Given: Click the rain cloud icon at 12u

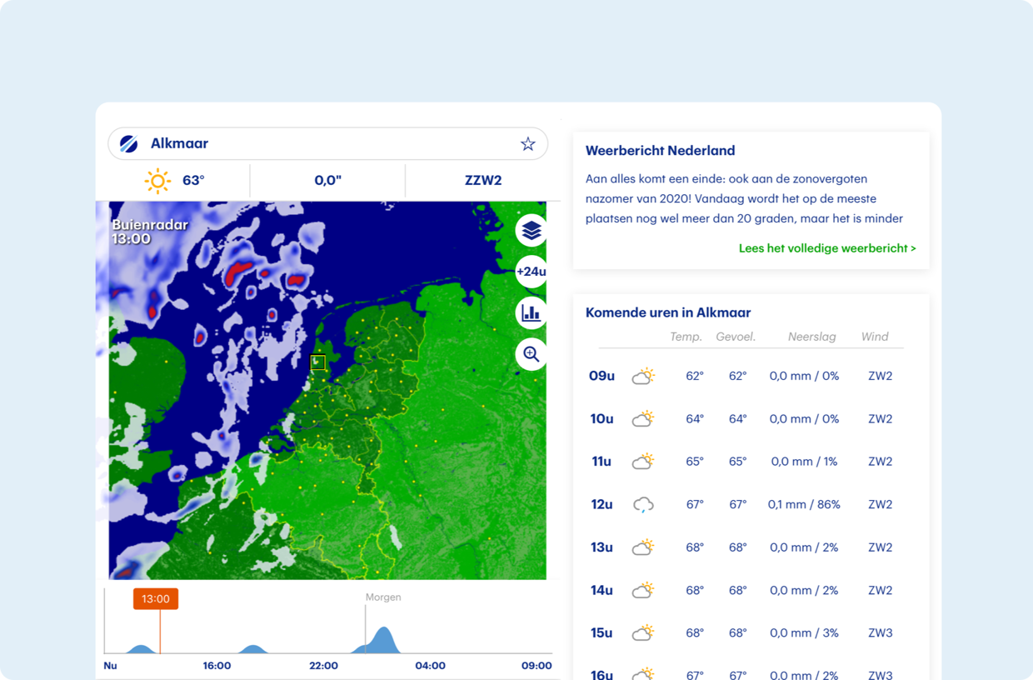Looking at the screenshot, I should point(642,504).
